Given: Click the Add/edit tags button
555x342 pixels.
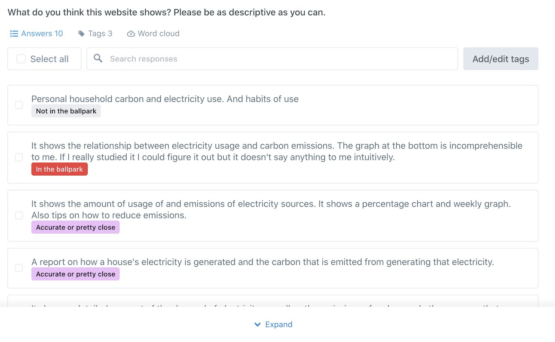Looking at the screenshot, I should [x=501, y=59].
